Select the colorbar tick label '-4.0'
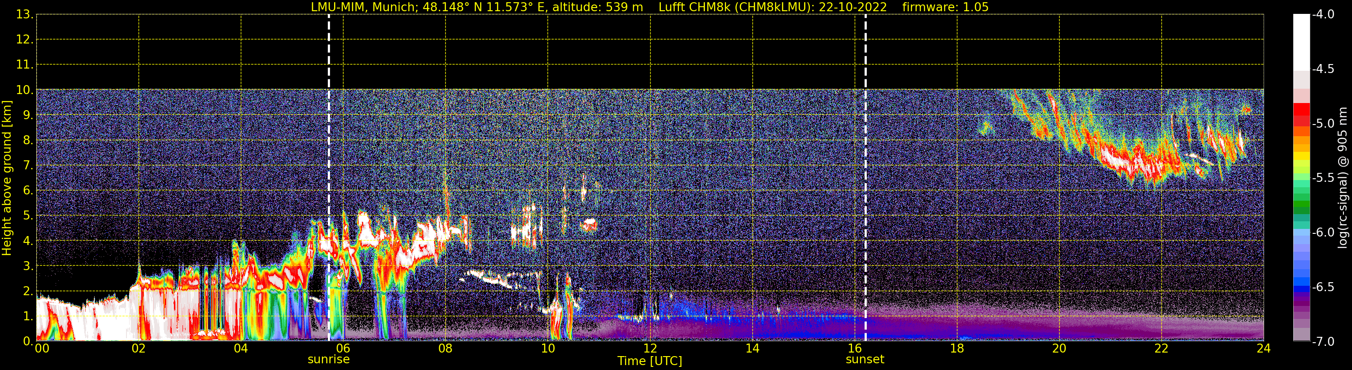 [1322, 15]
